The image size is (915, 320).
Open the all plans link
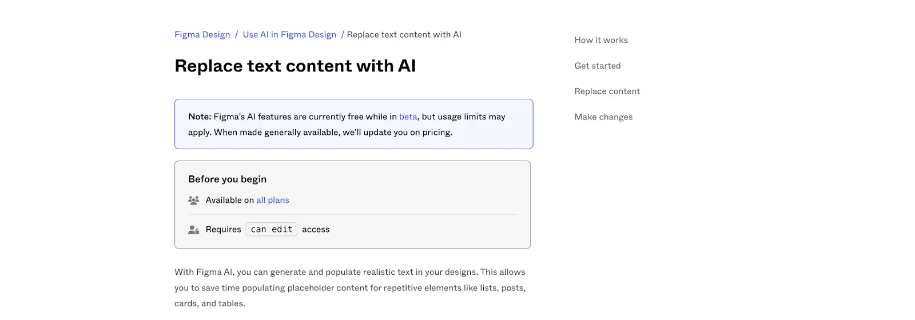tap(273, 200)
